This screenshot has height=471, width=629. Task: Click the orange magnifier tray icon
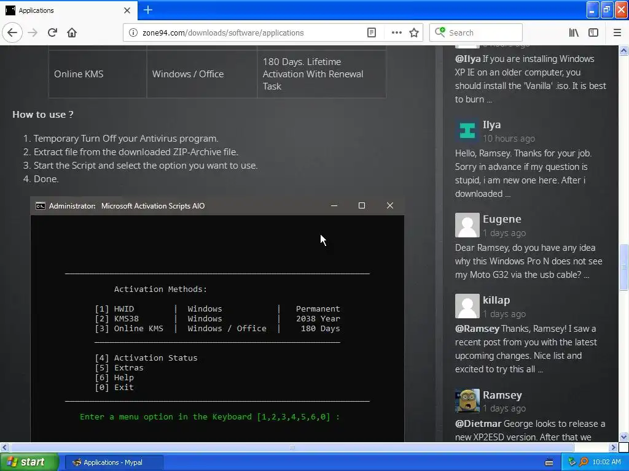point(584,462)
